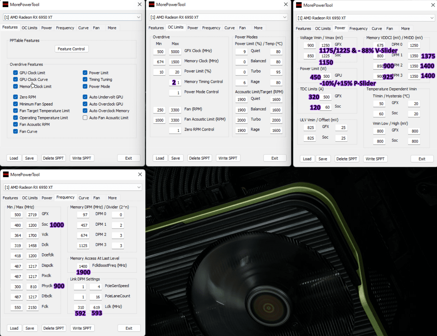
Task: Toggle Zero RPM checkbox
Action: 16,97
